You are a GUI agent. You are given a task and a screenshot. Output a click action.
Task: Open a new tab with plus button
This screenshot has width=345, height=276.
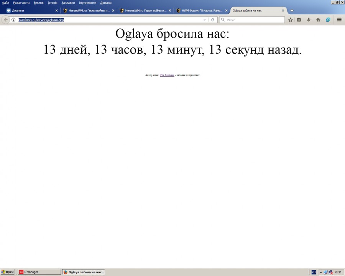coord(292,10)
